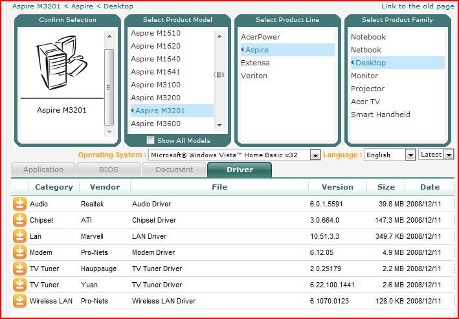Screen dimensions: 459x319
Task: Choose AcerPower product line
Action: pyautogui.click(x=260, y=37)
